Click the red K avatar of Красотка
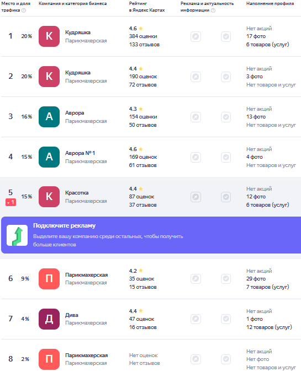Screen dimensions: 301x372 coord(49,197)
